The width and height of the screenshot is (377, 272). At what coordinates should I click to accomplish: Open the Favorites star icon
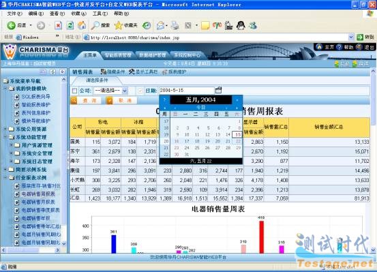click(x=119, y=25)
